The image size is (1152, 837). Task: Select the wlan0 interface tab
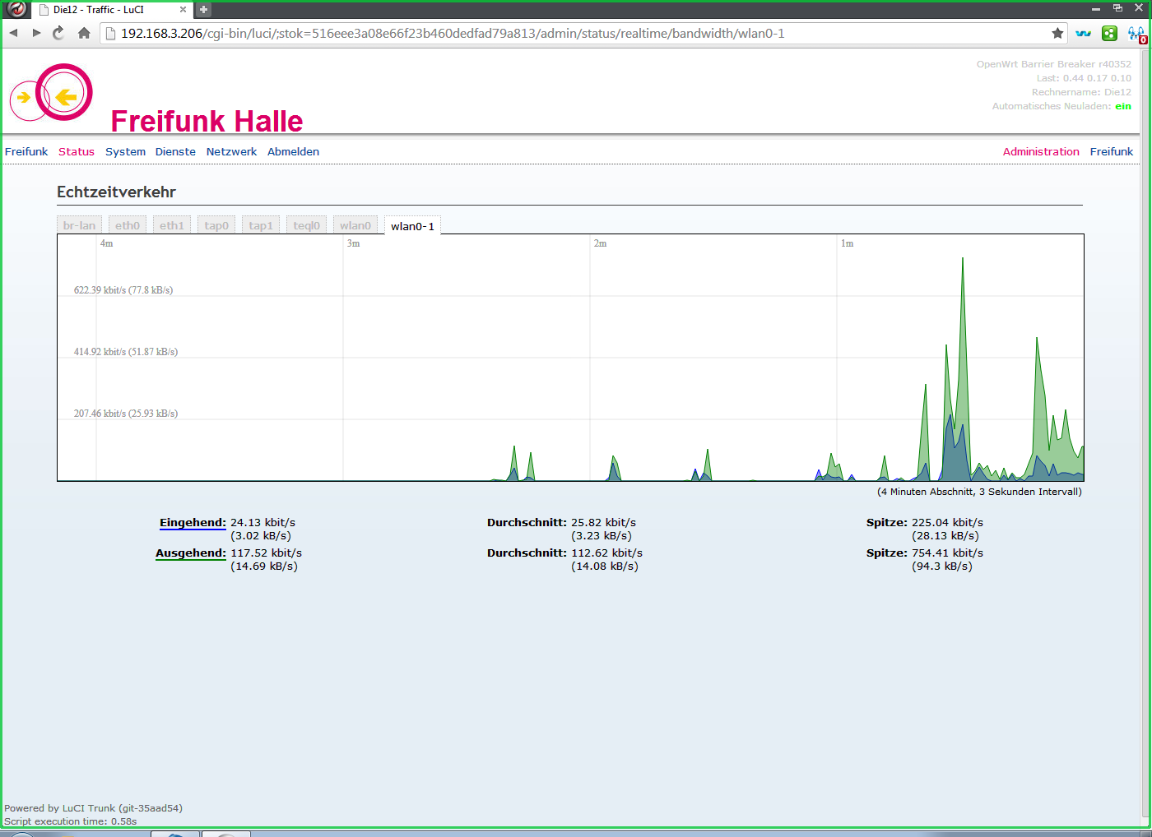pos(355,225)
